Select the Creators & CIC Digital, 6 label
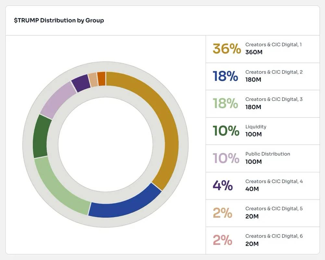 [x=274, y=236]
